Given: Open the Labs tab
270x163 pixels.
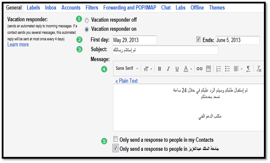Looking at the screenshot, I should pos(181,7).
